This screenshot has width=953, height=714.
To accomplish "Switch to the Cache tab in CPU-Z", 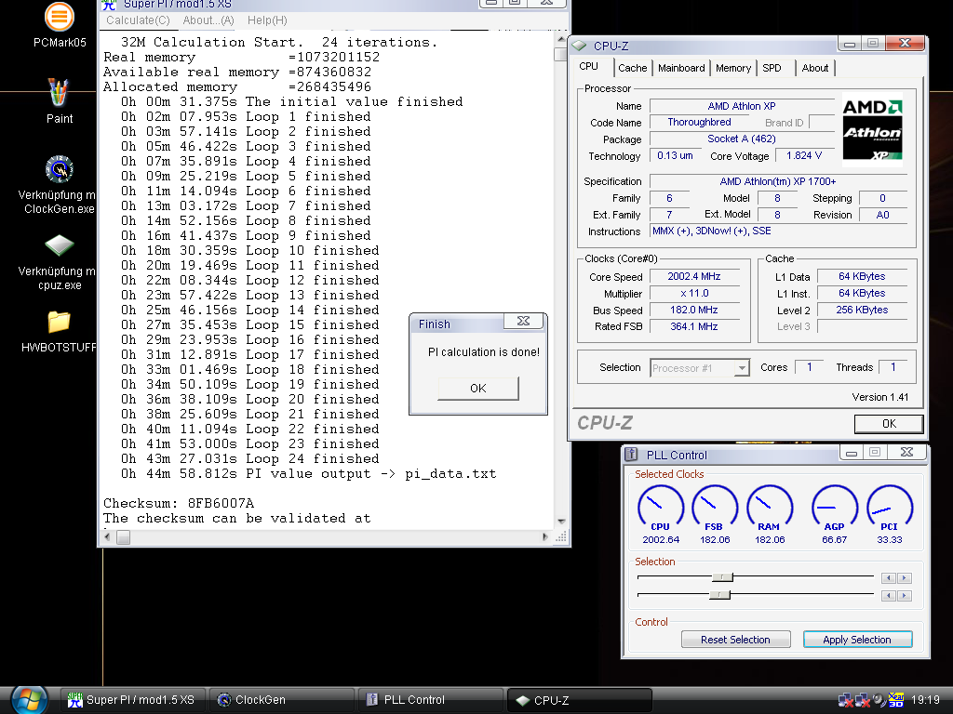I will point(633,68).
